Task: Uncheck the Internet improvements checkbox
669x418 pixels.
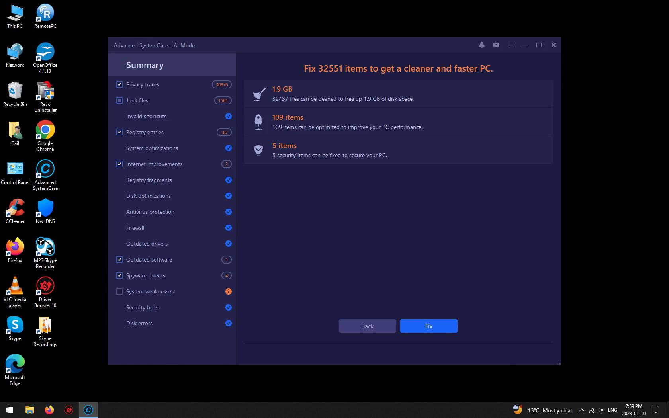Action: click(119, 164)
